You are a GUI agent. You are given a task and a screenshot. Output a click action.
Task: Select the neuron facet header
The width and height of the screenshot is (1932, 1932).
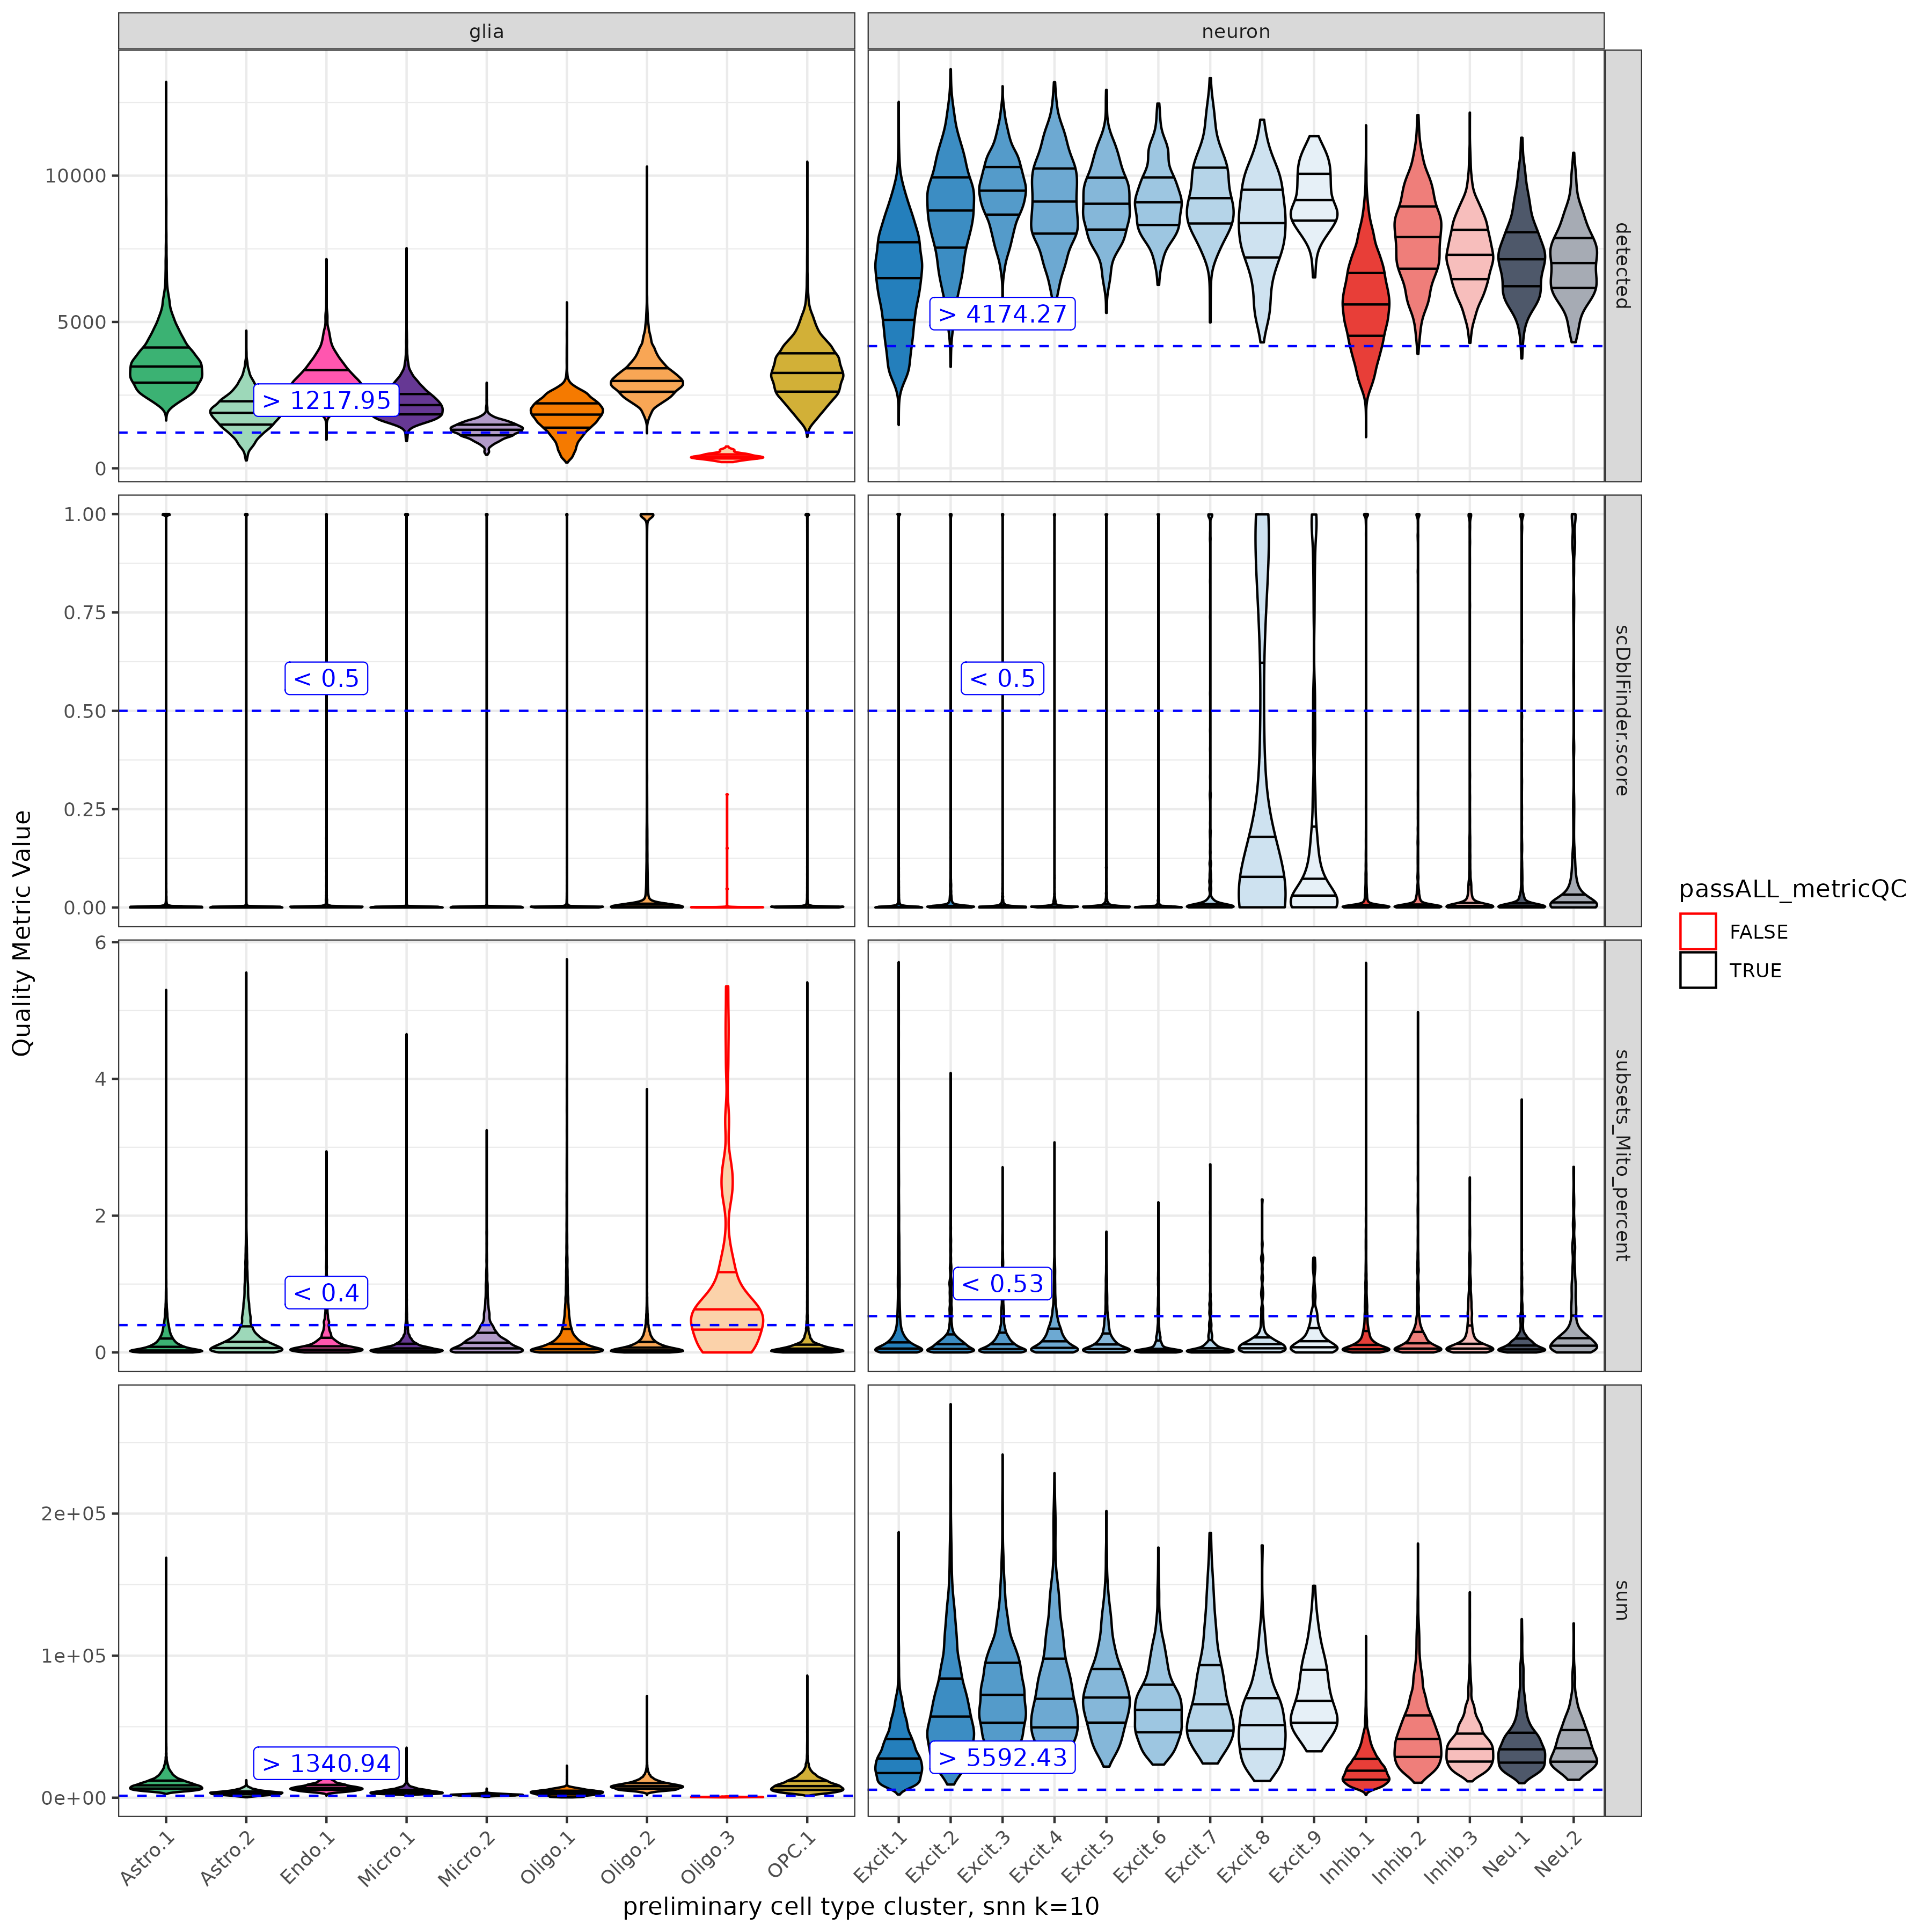(x=1235, y=31)
